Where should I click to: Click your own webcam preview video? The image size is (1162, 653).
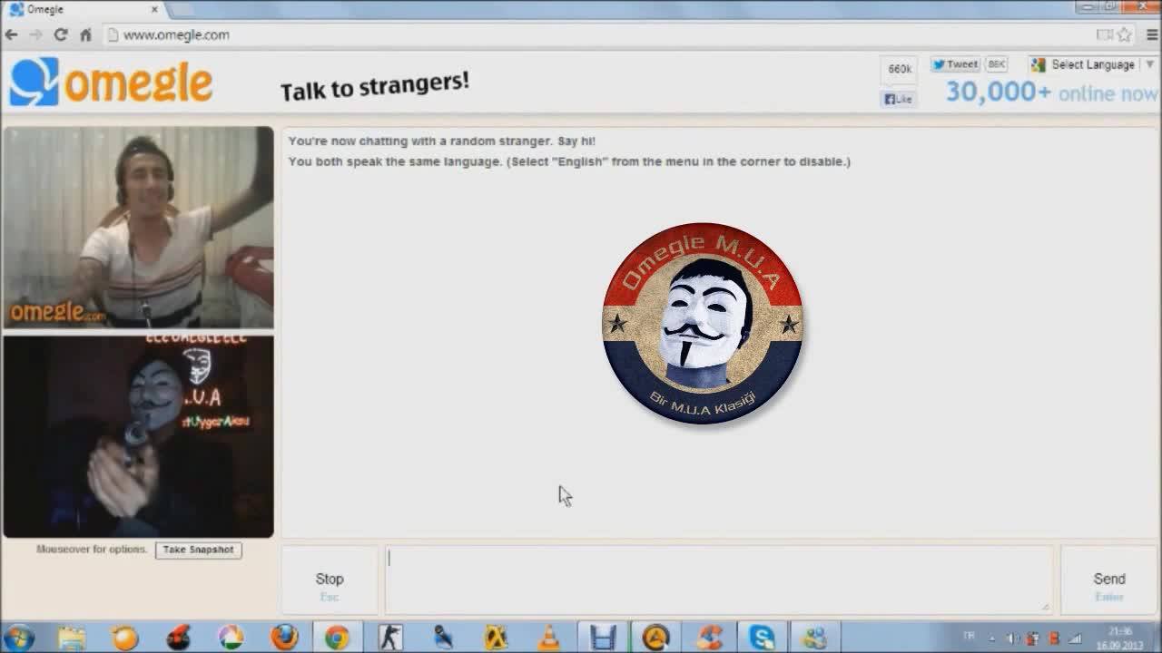138,437
